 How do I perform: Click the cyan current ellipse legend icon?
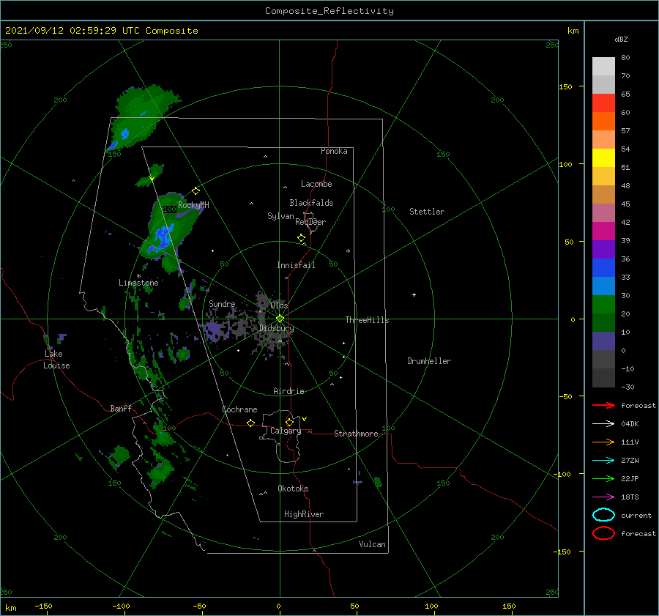(x=603, y=515)
